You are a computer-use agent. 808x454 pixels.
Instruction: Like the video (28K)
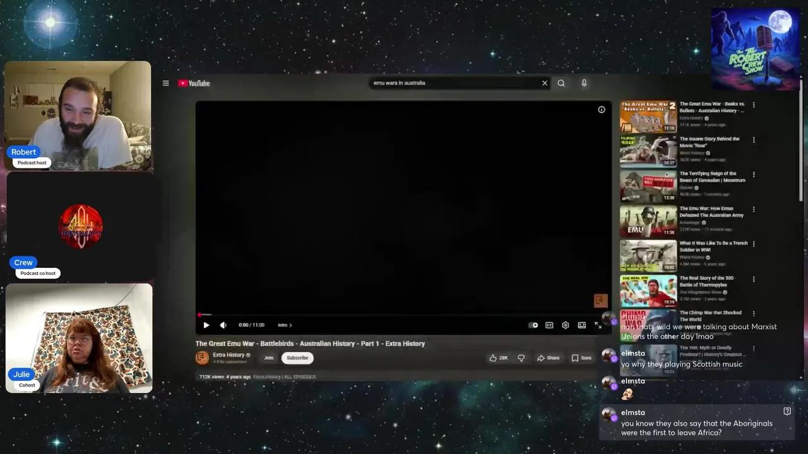[498, 358]
